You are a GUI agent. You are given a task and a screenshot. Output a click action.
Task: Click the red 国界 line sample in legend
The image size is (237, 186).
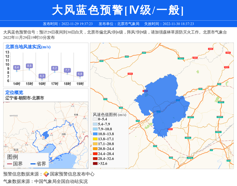9,164
